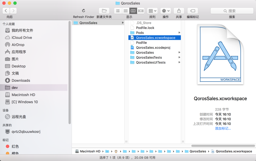Click QorosSales folder in path bar
Viewport: 256px width, 161px height.
pos(196,151)
